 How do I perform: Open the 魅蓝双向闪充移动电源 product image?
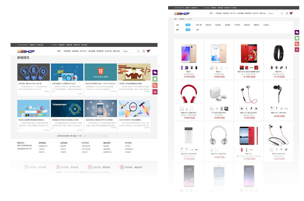(x=189, y=135)
